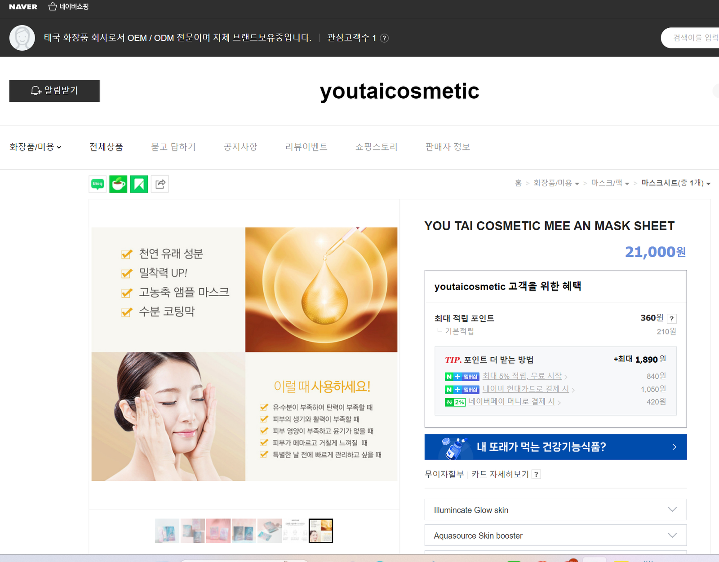Expand 마스크/팩 breadcrumb dropdown
Viewport: 719px width, 562px height.
(x=610, y=183)
